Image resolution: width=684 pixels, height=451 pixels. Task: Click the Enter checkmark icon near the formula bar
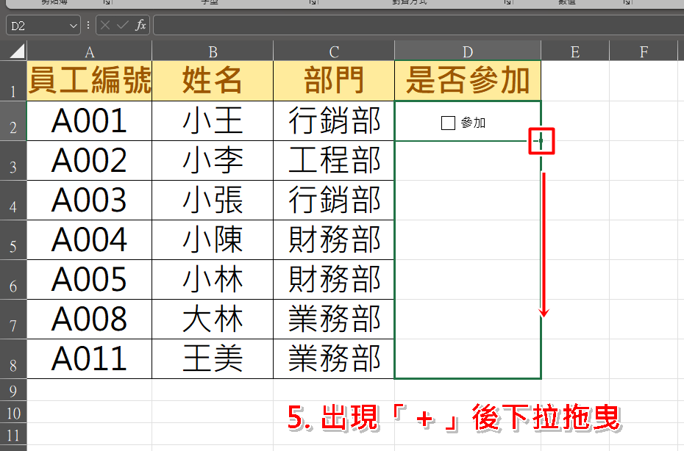(x=124, y=24)
